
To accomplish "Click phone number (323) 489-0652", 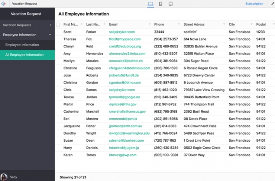I will click(166, 46).
